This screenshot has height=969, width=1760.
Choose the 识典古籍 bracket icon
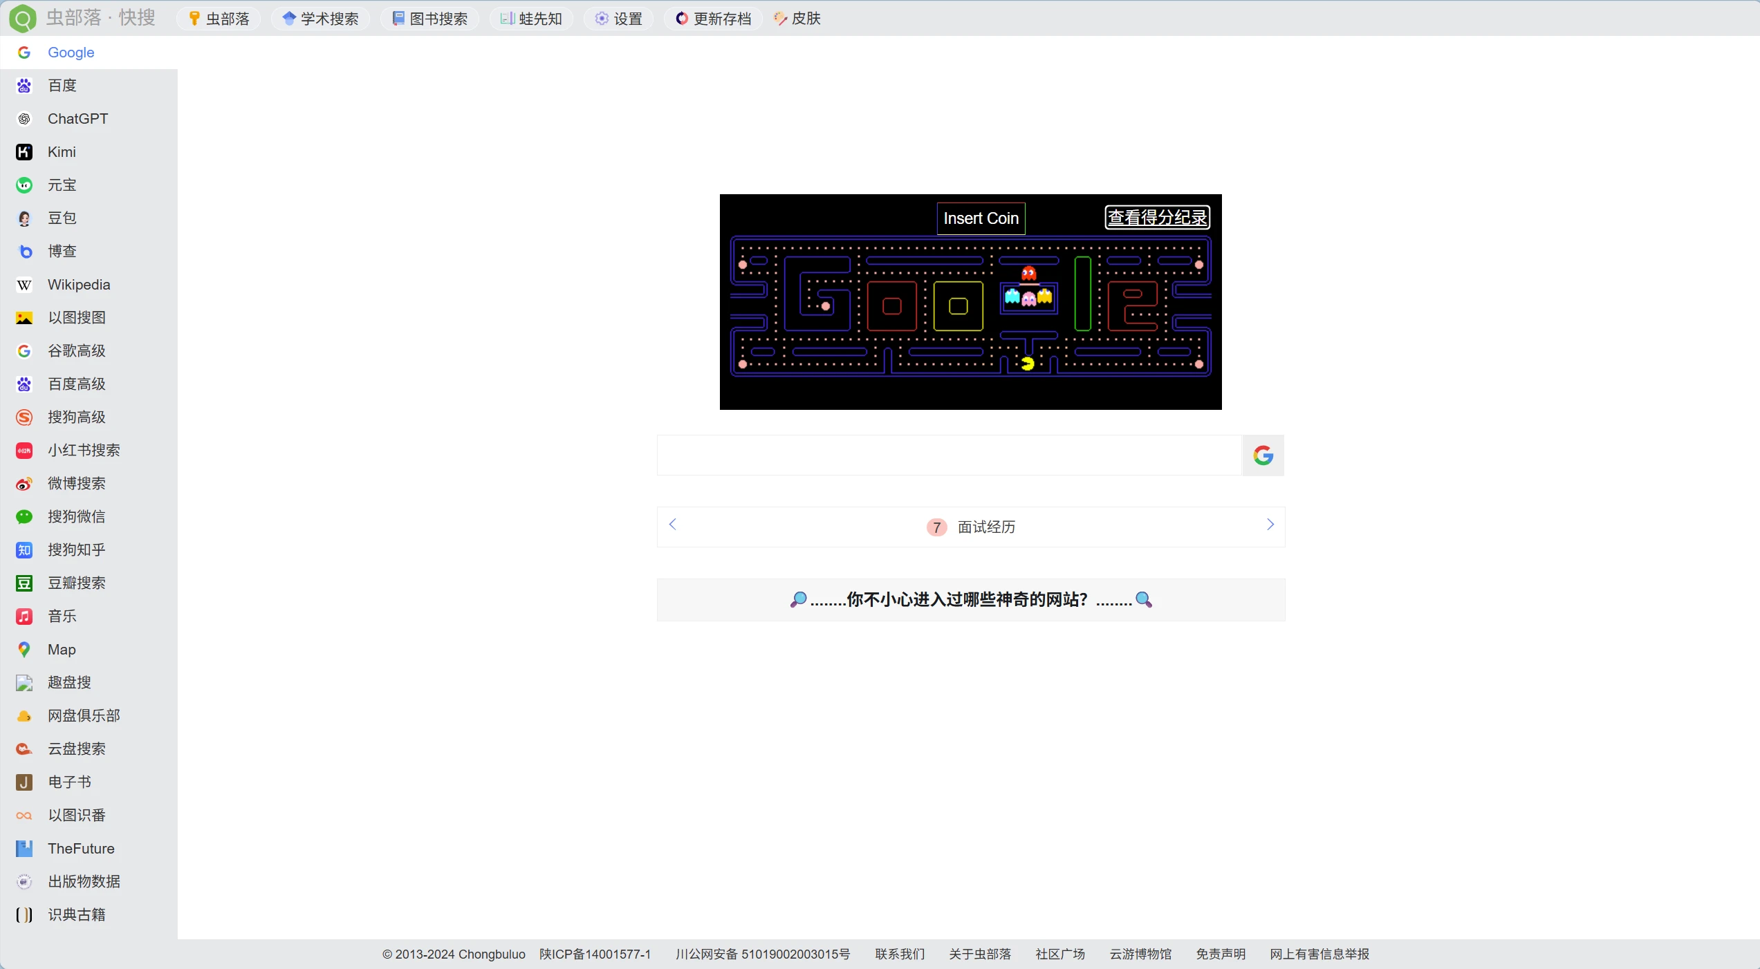pos(24,915)
